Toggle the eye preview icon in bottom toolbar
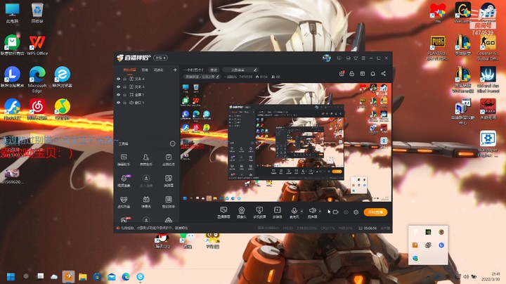The width and height of the screenshot is (506, 284). point(346,212)
